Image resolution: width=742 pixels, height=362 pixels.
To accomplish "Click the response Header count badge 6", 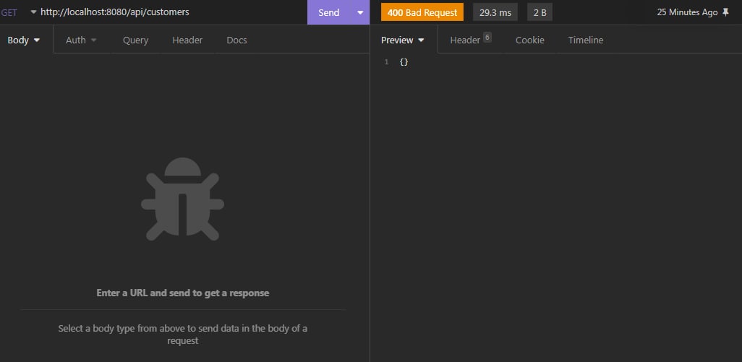I will (487, 38).
